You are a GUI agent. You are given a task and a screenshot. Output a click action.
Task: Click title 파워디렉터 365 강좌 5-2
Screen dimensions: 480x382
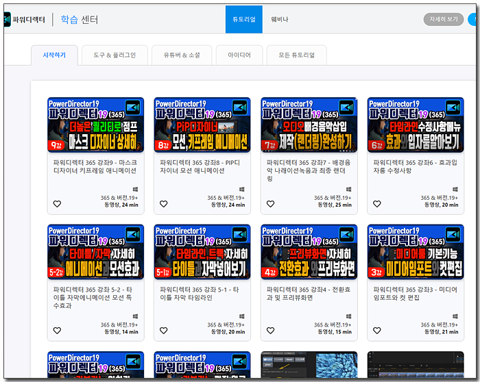pyautogui.click(x=93, y=297)
